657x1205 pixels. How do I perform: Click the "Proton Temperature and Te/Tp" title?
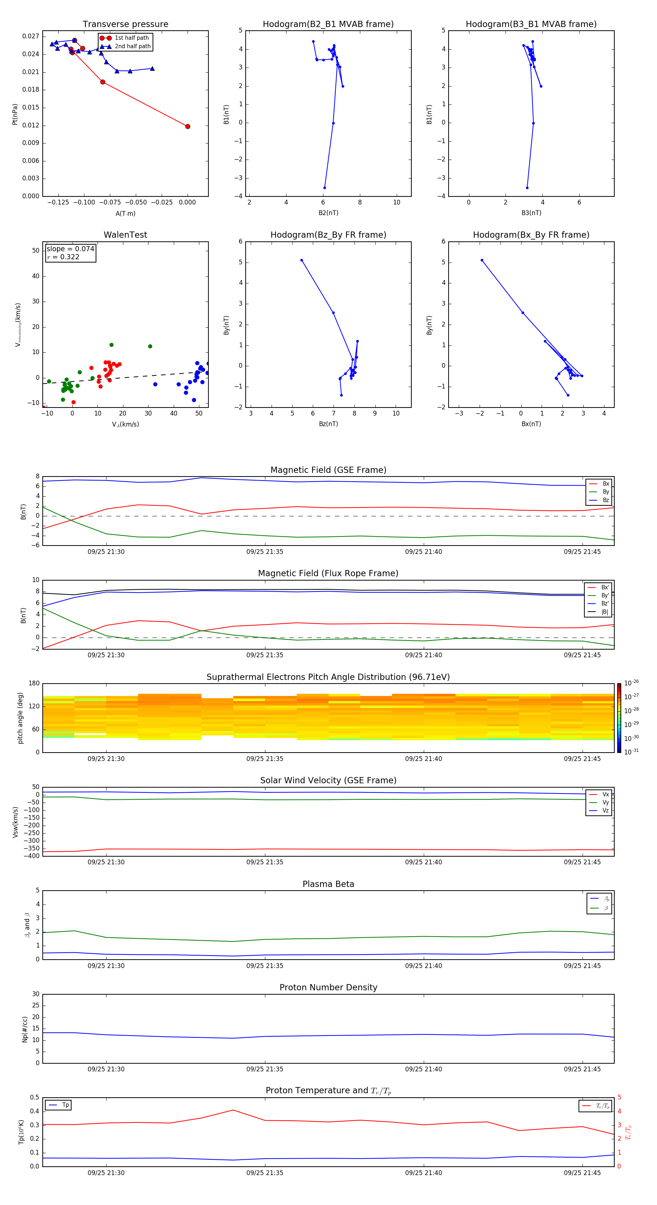328,1090
